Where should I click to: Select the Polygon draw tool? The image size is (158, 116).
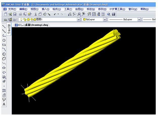pos(4,40)
